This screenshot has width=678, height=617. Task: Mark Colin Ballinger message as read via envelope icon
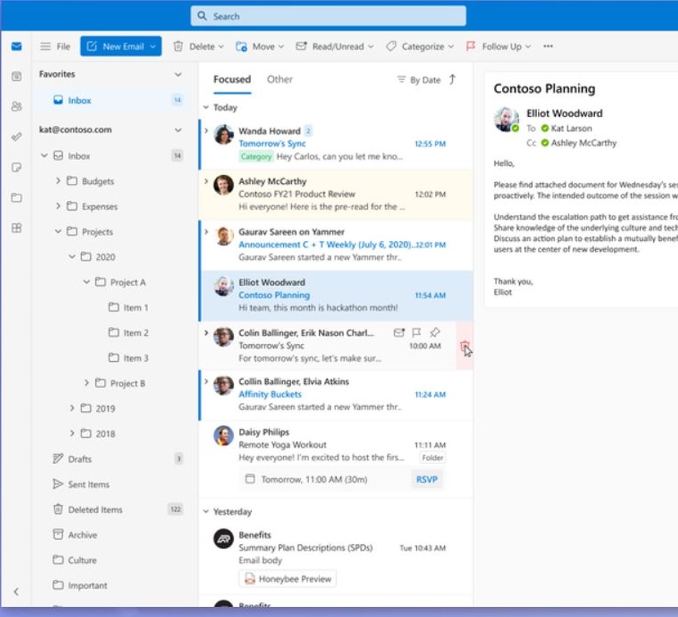click(399, 332)
